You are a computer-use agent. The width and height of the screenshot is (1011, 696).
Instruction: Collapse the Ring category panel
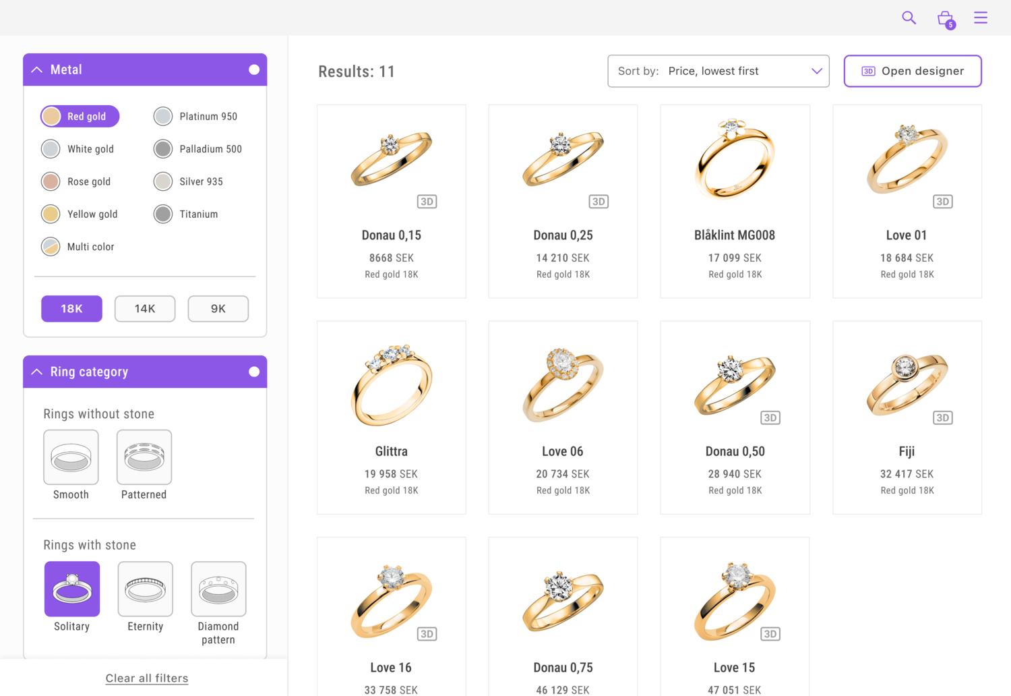tap(37, 372)
